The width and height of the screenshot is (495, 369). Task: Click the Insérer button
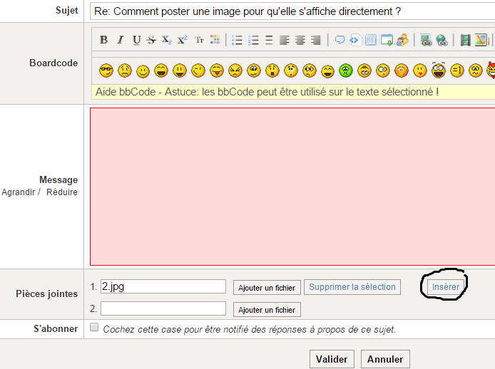coord(446,287)
